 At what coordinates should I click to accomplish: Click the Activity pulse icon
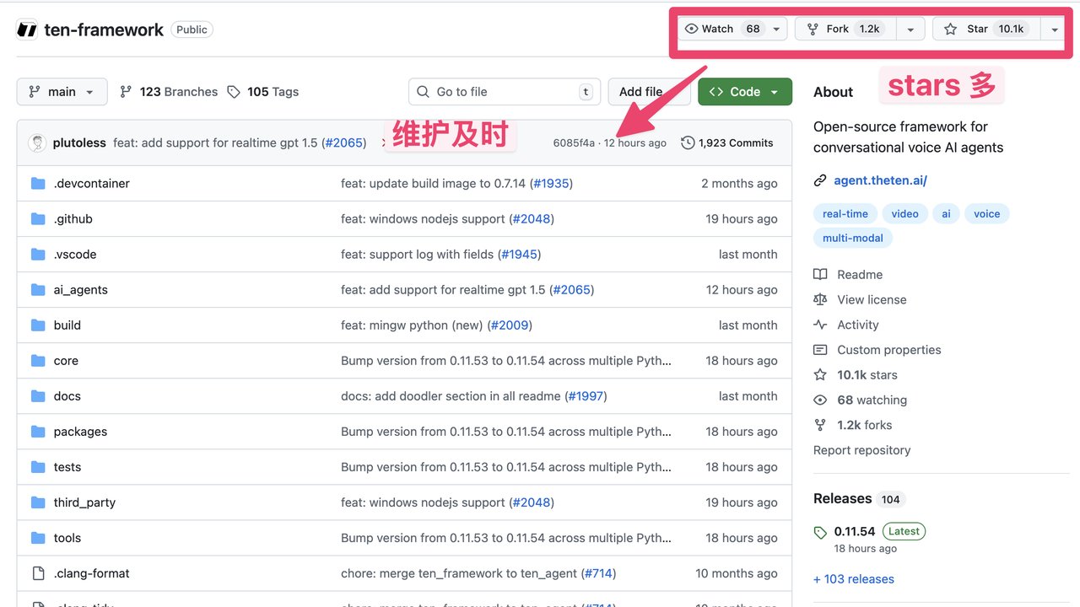point(820,325)
